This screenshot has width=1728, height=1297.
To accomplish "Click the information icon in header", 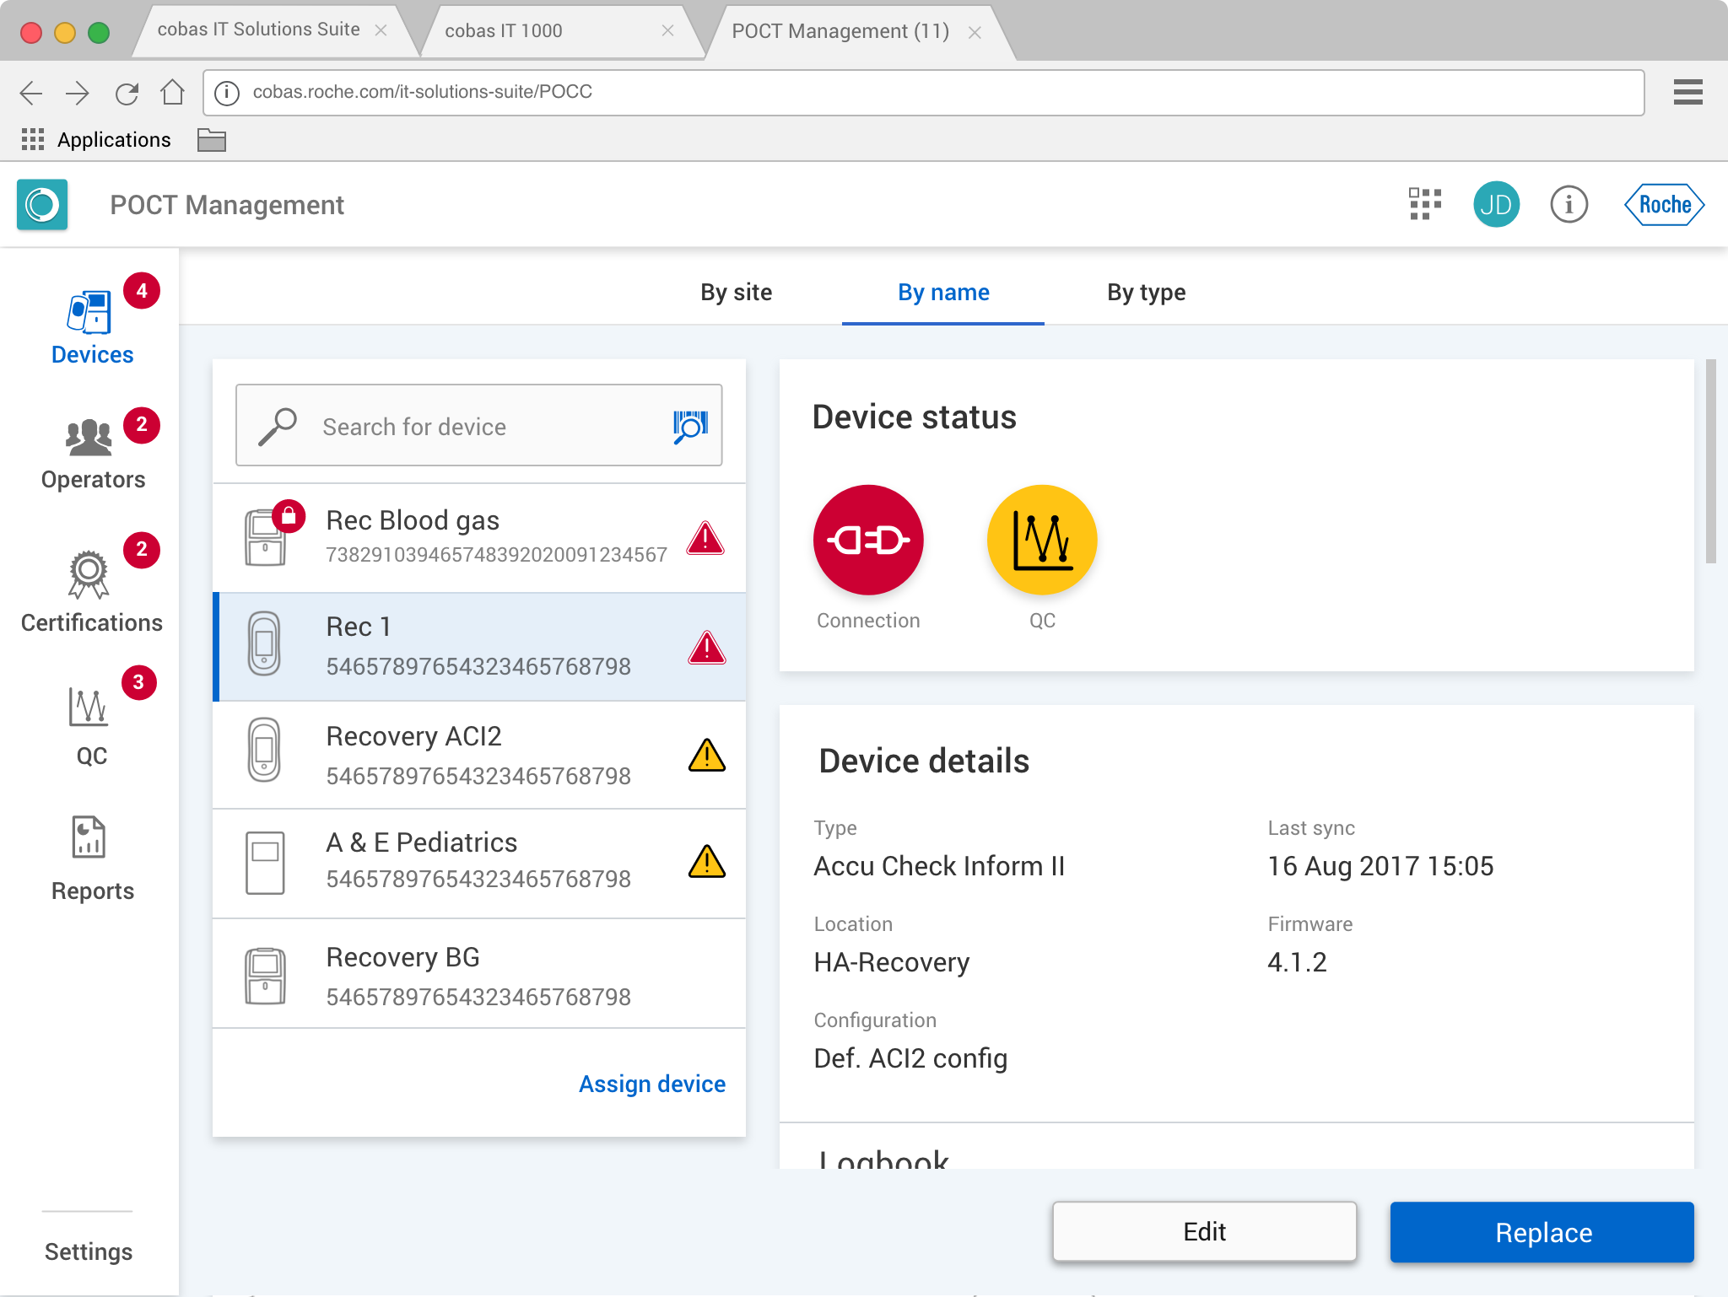I will 1569,204.
